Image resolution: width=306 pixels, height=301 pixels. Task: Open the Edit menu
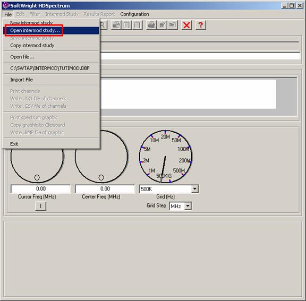[x=20, y=14]
